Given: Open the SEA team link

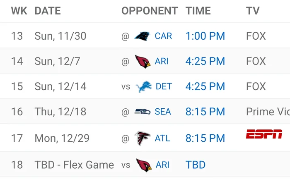Looking at the screenshot, I should coord(163,112).
